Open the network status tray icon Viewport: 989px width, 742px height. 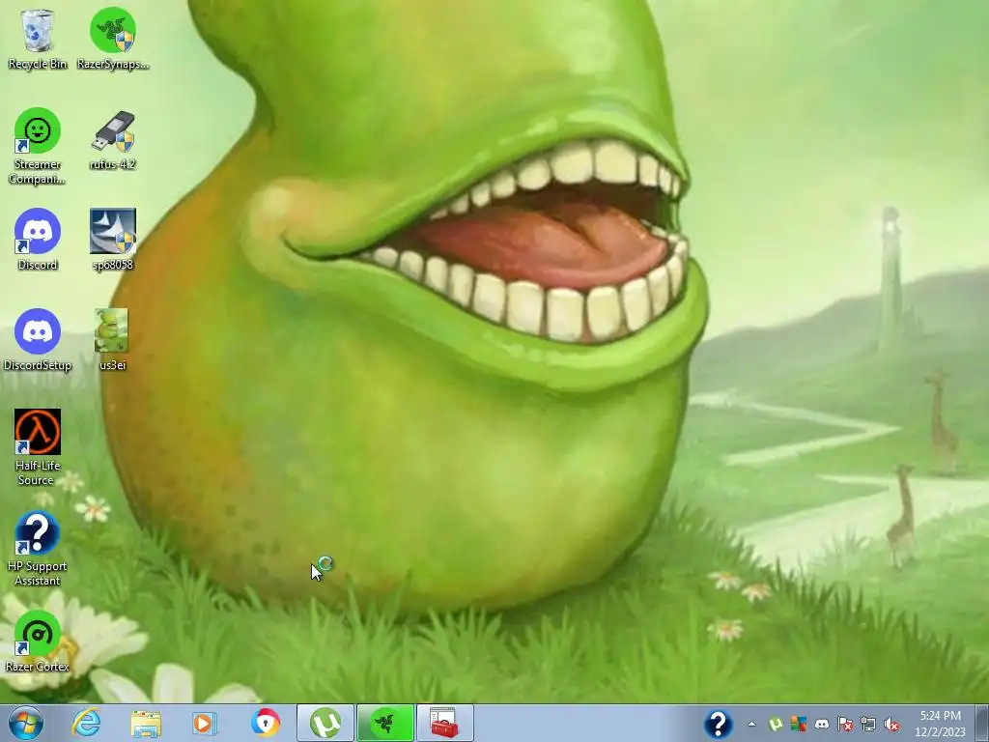868,725
